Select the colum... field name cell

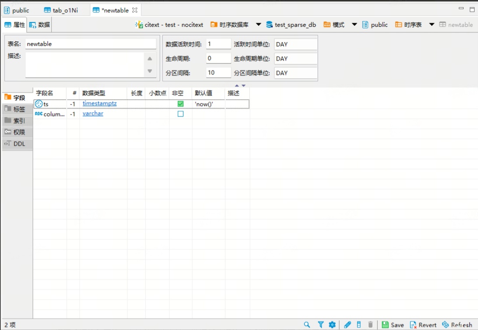(x=50, y=114)
